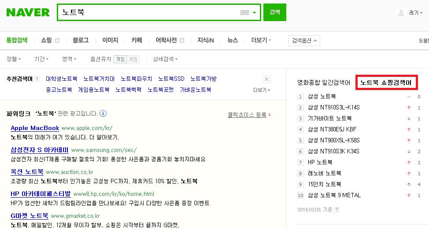Expand 더보기 under suggested keywords
The height and width of the screenshot is (228, 429).
pyautogui.click(x=262, y=90)
